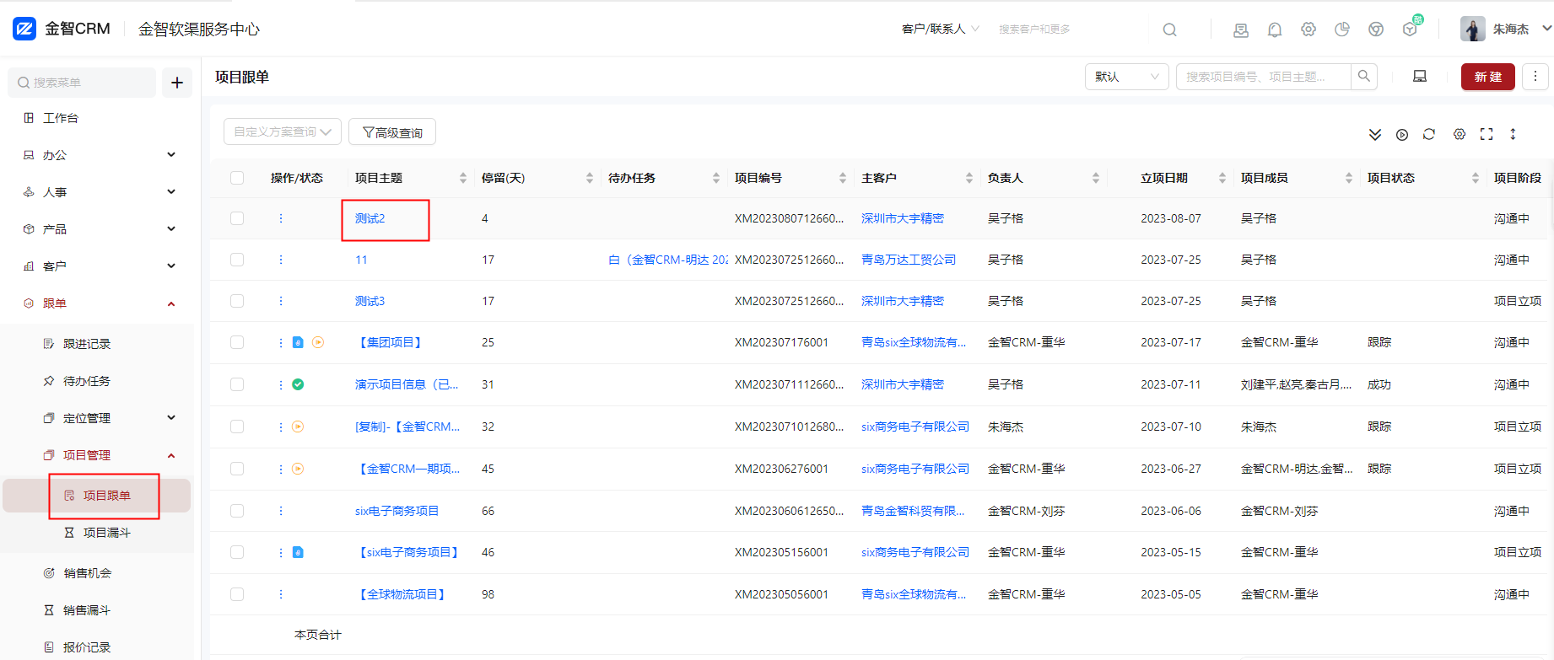Viewport: 1554px width, 660px height.
Task: Click the sidebar 搜索菜单 search field
Action: (x=82, y=83)
